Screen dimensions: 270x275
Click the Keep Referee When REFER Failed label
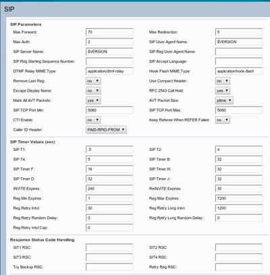pyautogui.click(x=180, y=120)
